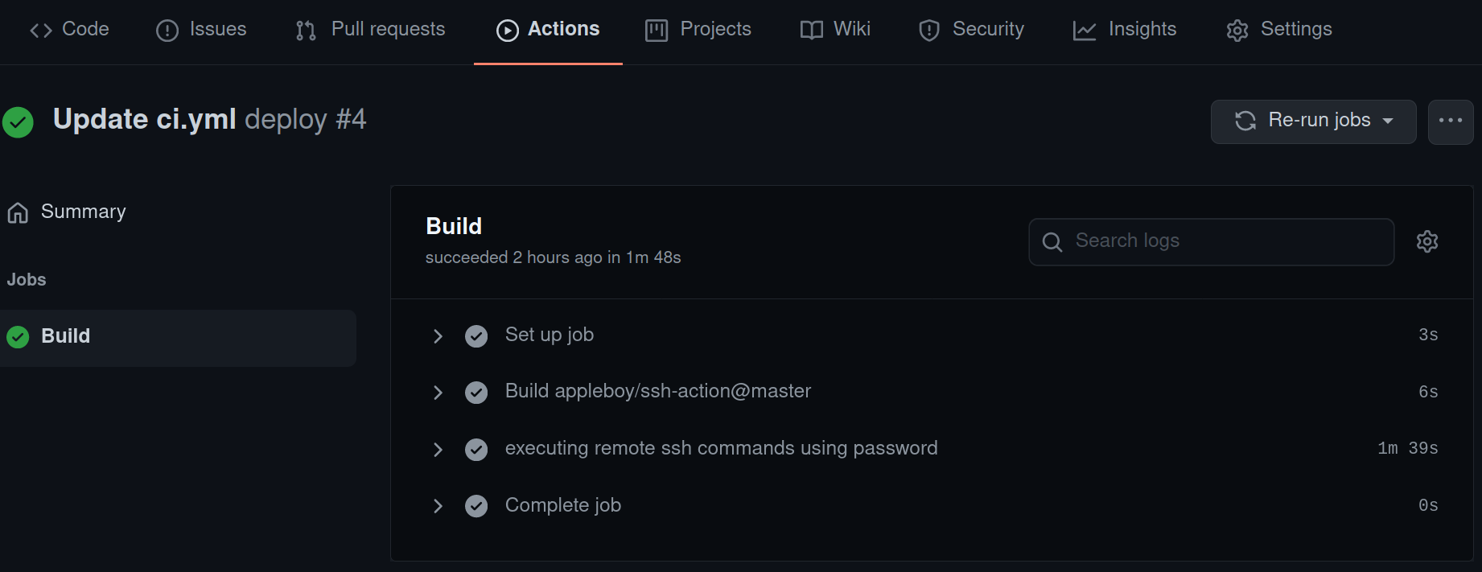Click into the Search logs field
This screenshot has height=572, width=1482.
pos(1211,241)
